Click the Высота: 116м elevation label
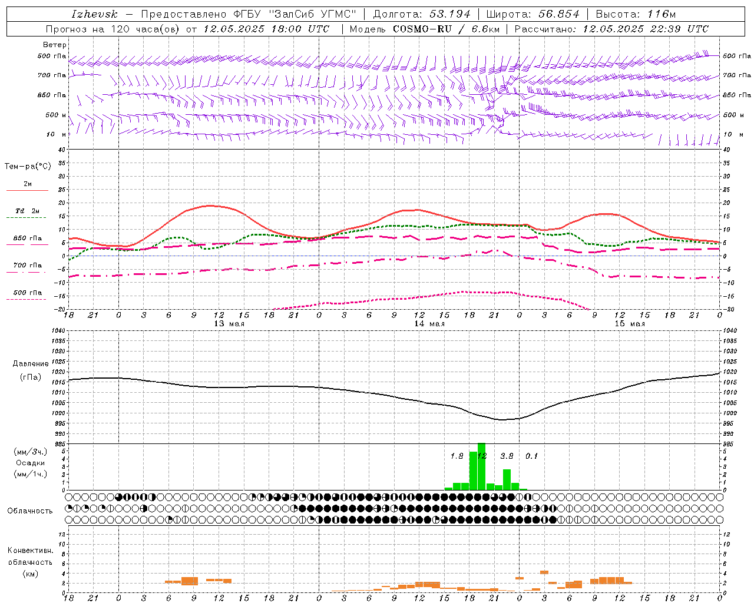Screen dimensions: 754x603 coord(636,14)
